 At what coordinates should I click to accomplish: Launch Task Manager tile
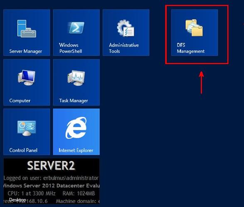click(76, 82)
